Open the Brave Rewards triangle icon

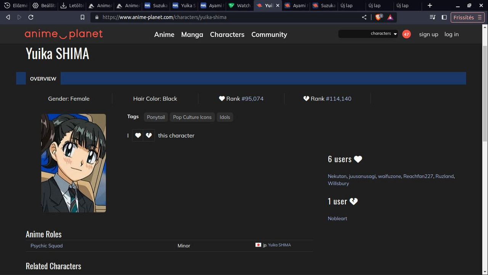point(390,17)
